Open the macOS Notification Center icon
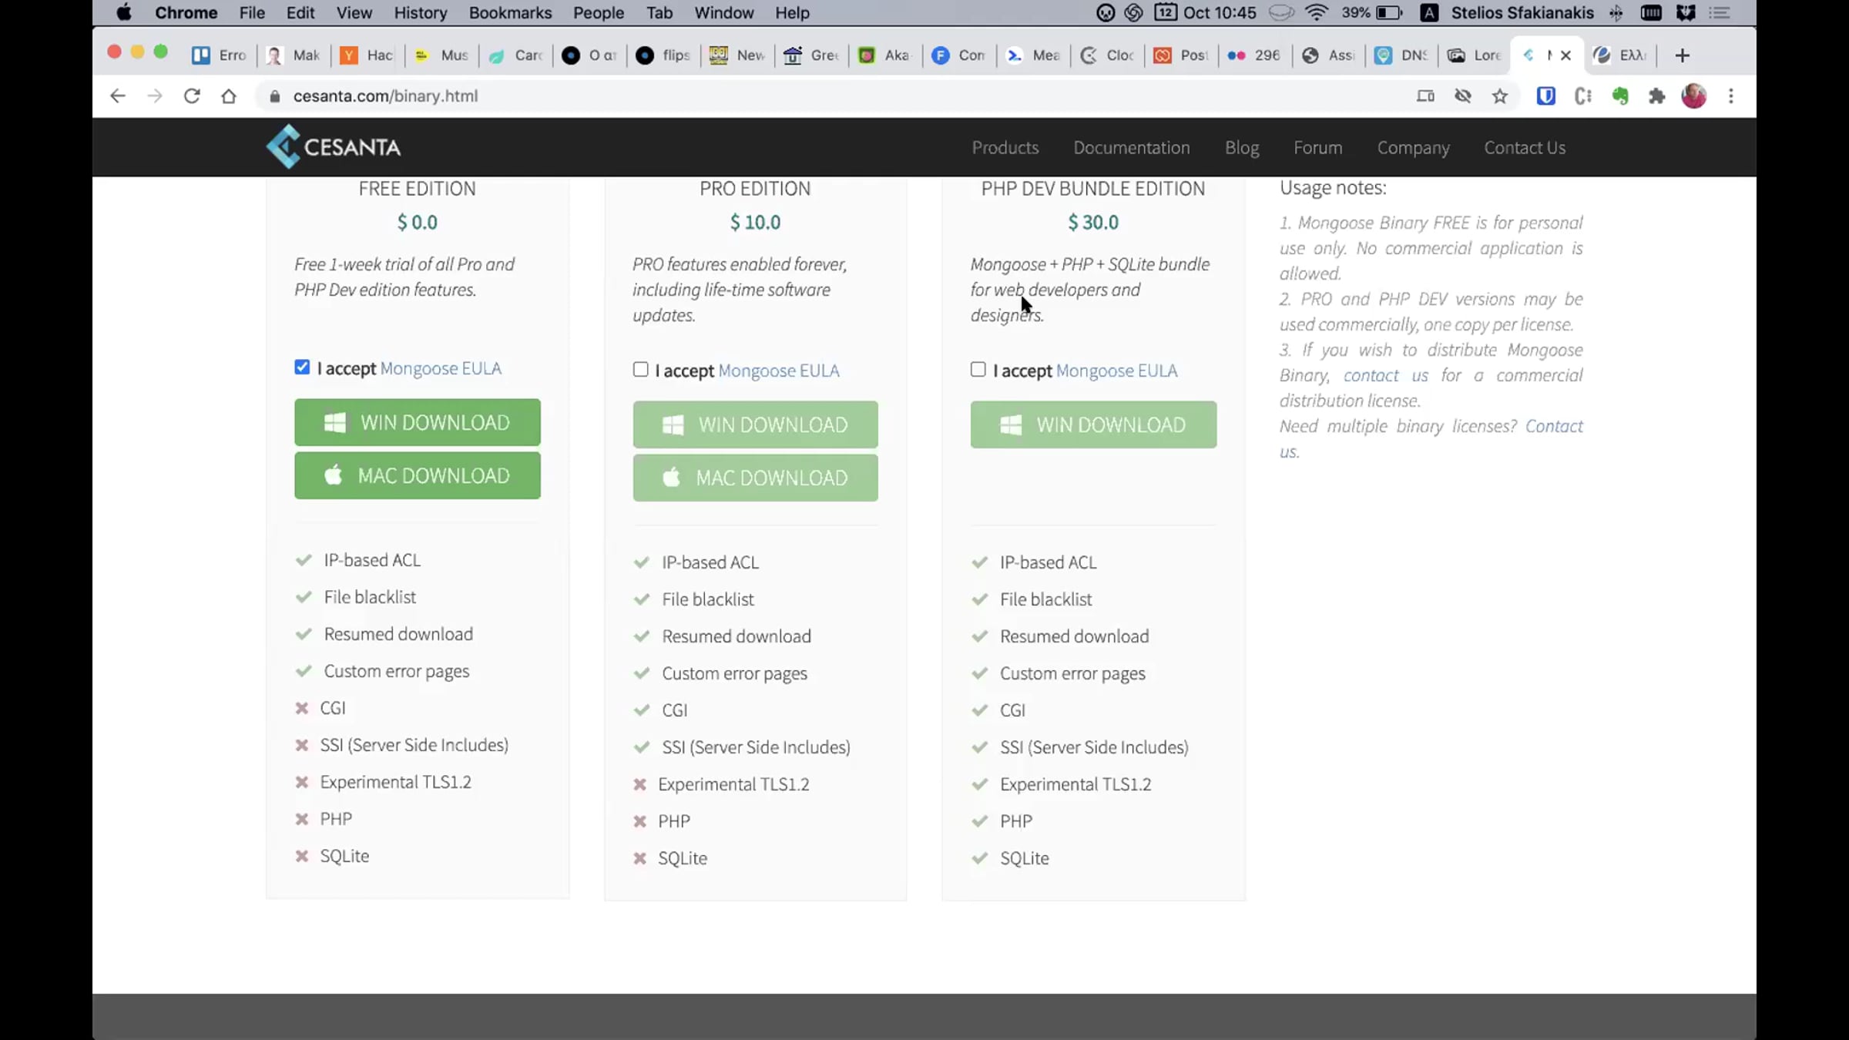 [x=1719, y=12]
